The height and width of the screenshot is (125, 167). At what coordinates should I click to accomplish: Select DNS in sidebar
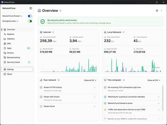(17, 43)
